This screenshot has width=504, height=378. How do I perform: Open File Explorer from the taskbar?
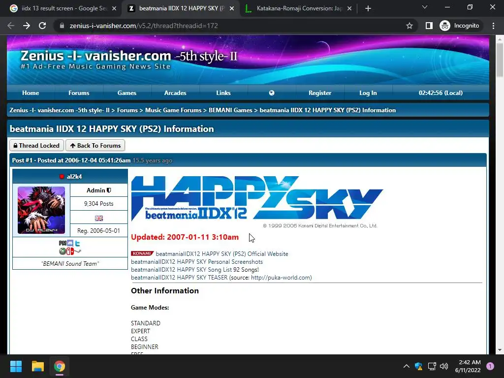[x=37, y=366]
